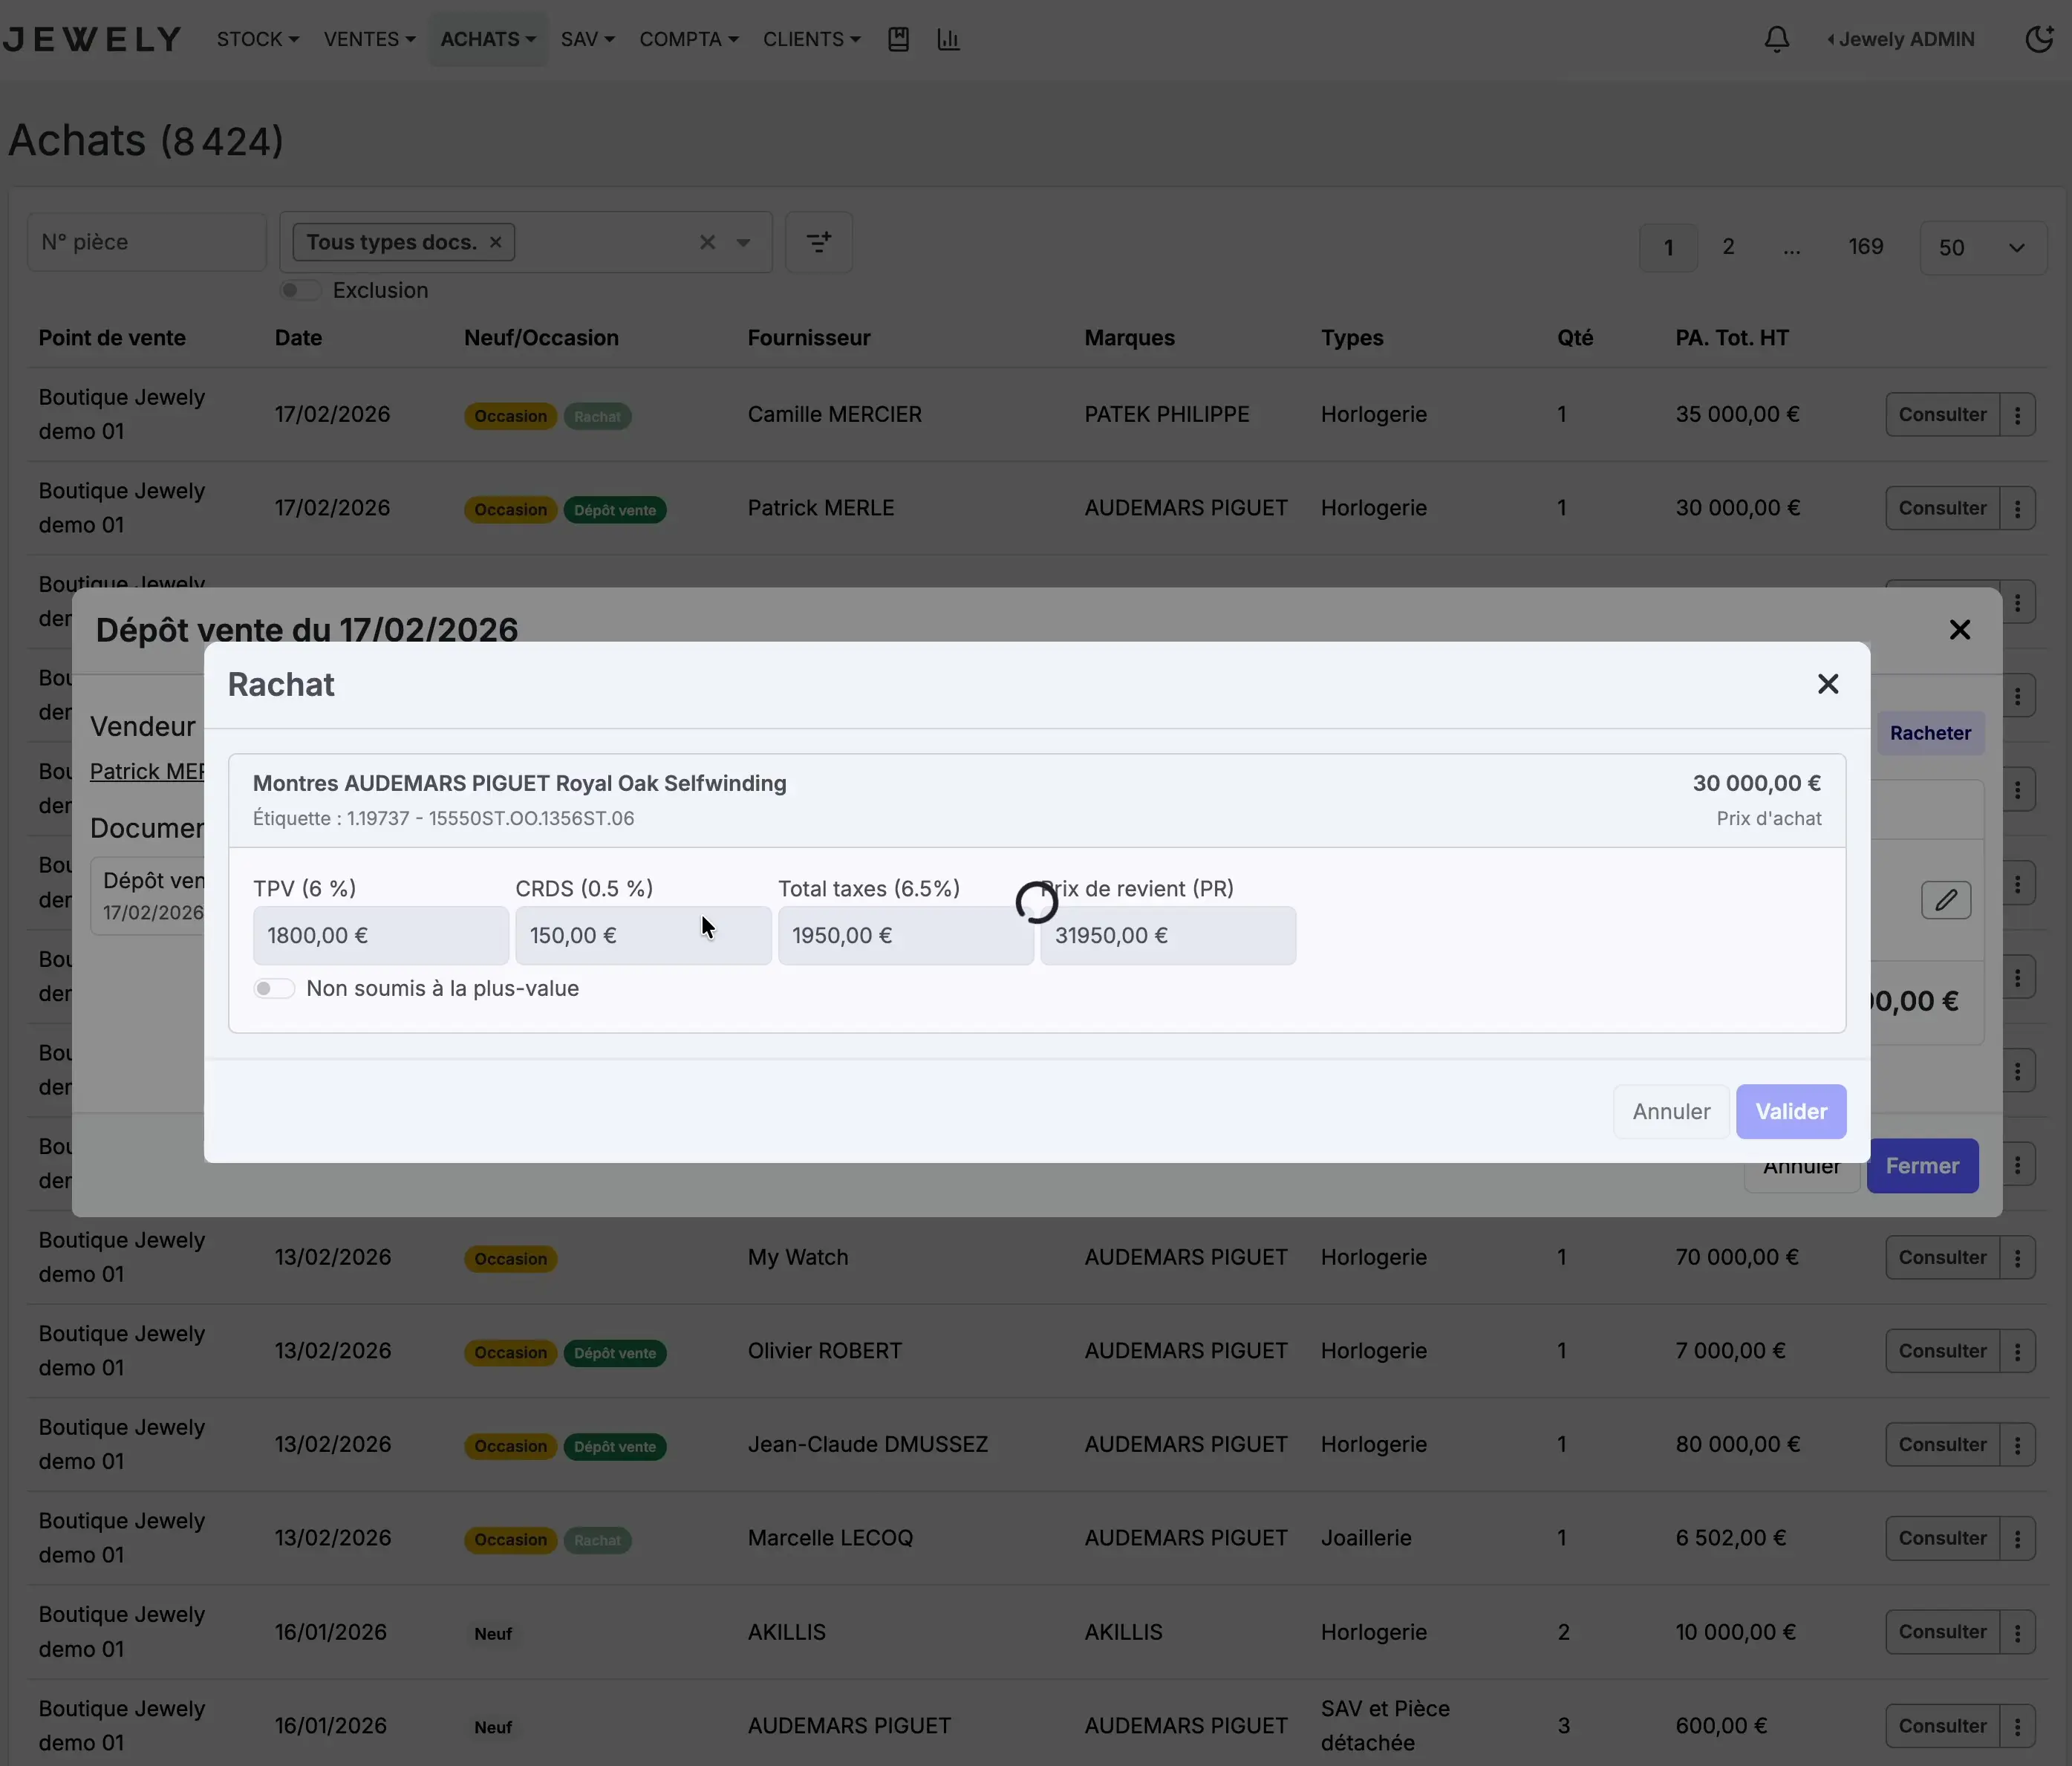Click the TPV (6 %) amount field
This screenshot has height=1766, width=2072.
point(380,935)
